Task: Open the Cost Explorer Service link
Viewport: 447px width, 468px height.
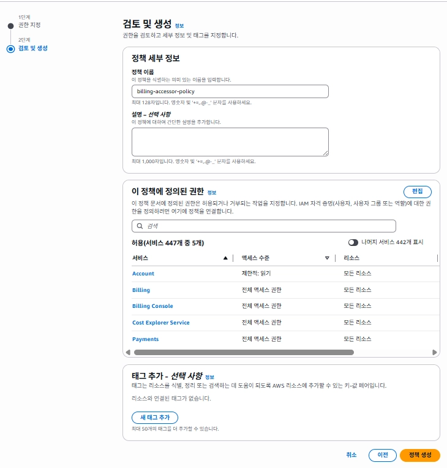Action: click(x=161, y=323)
